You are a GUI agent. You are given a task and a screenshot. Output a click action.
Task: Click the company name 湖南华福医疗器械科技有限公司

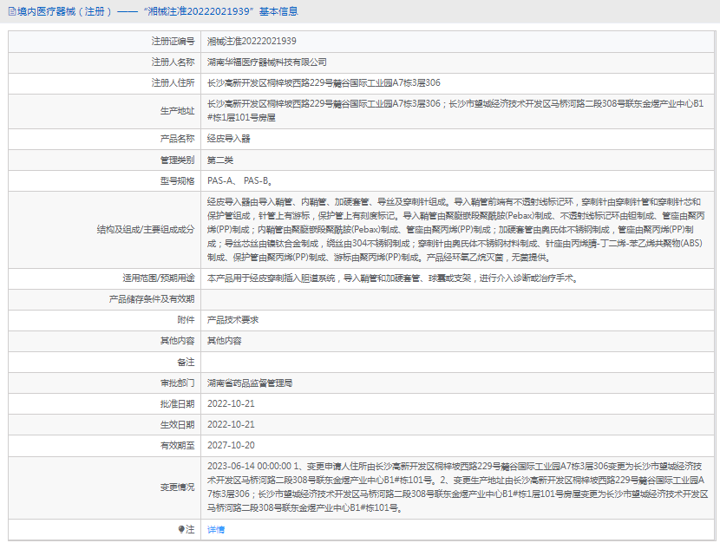[x=267, y=62]
